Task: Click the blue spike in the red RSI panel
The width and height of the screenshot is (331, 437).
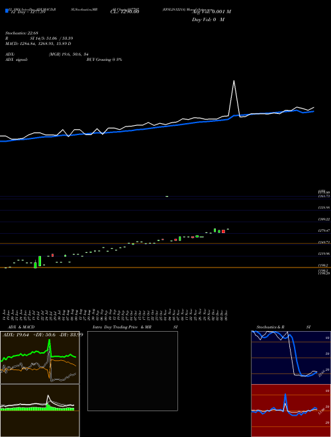Action: click(285, 401)
